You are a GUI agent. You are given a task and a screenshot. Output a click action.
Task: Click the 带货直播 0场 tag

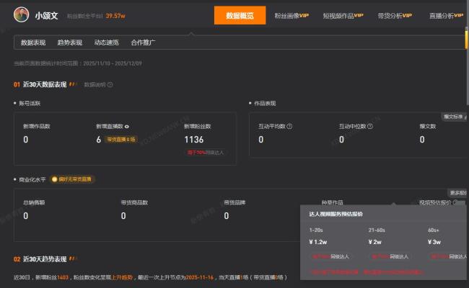pos(120,140)
